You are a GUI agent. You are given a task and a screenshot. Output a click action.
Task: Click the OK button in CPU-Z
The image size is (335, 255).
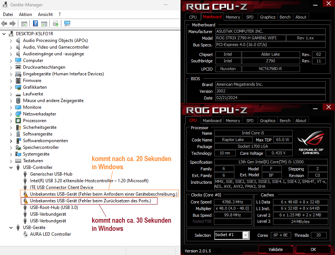(x=313, y=249)
